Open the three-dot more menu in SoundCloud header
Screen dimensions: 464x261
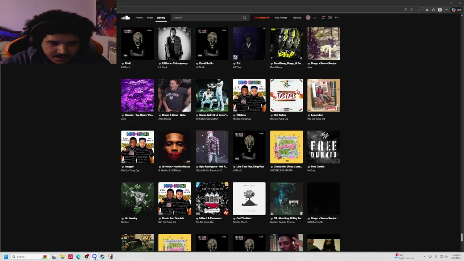coord(337,17)
